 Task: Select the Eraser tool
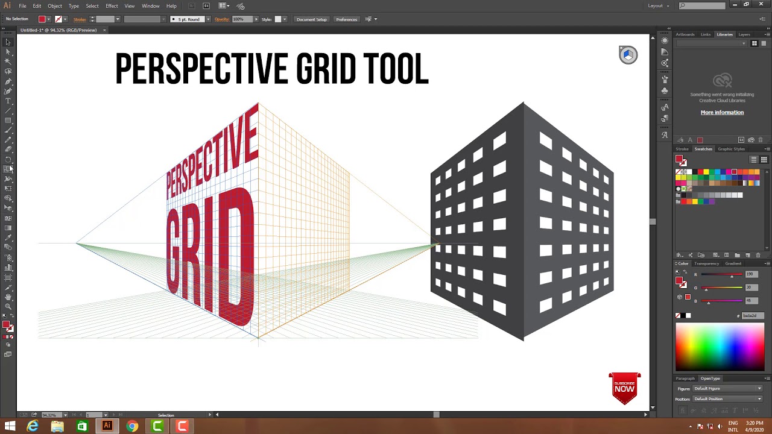[8, 149]
